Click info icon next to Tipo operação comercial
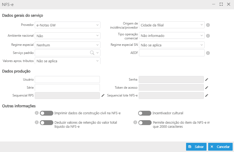 point(208,36)
